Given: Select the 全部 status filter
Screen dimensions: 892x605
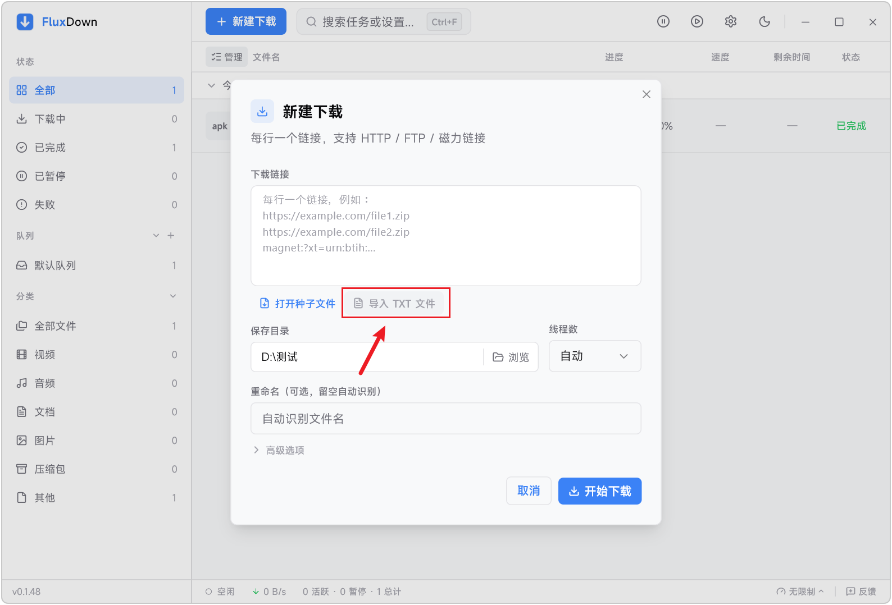Looking at the screenshot, I should pos(97,90).
